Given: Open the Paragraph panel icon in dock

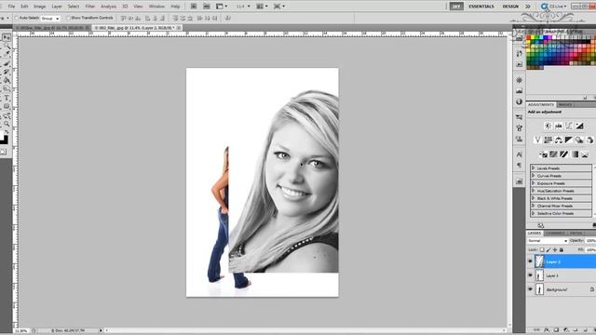Looking at the screenshot, I should (x=520, y=166).
